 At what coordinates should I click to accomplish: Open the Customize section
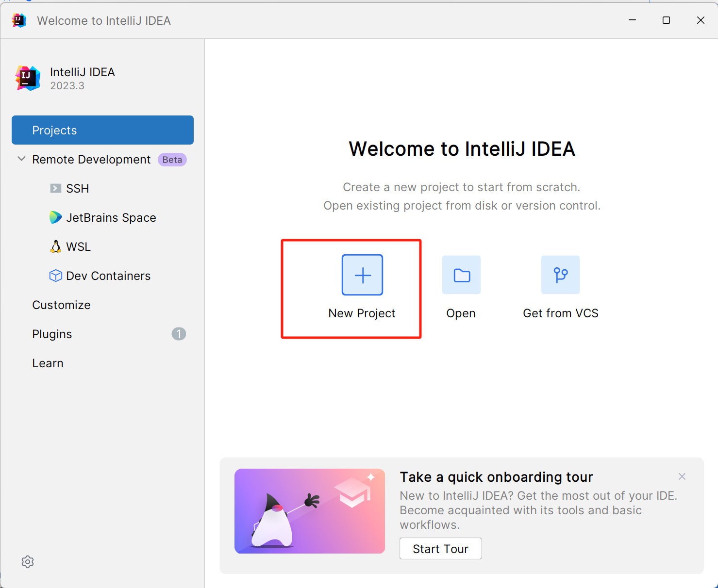(x=61, y=305)
